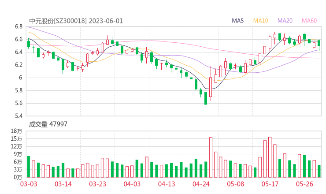Click the MA5 legend label
The height and width of the screenshot is (194, 326).
point(237,21)
